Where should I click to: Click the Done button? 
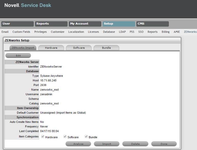(164, 144)
